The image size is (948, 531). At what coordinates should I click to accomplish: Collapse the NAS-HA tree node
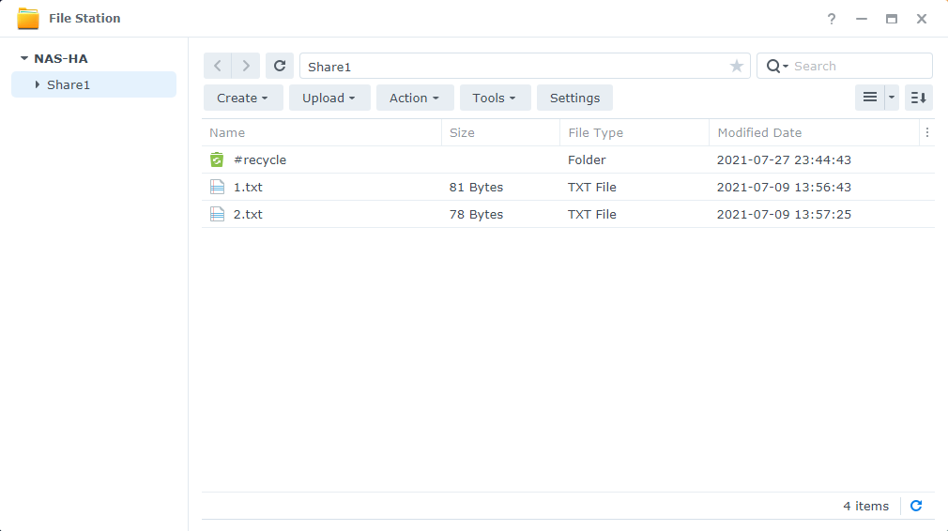tap(24, 58)
